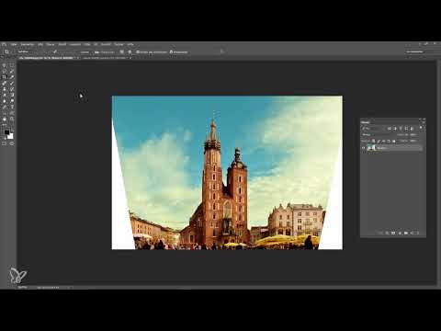
Task: Open additional crop settings gear
Action: click(x=130, y=51)
